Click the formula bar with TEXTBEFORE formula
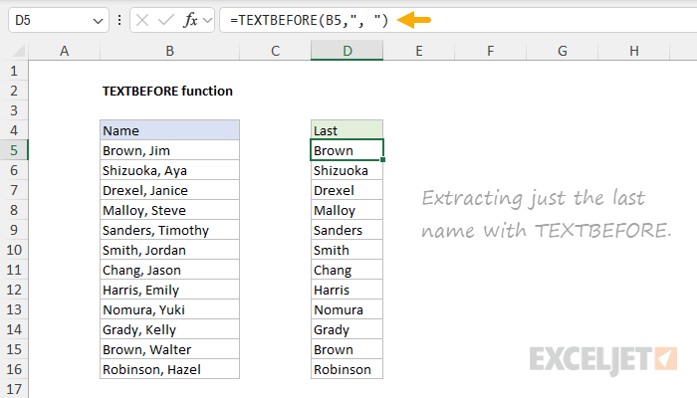Viewport: 697px width, 398px height. 458,20
